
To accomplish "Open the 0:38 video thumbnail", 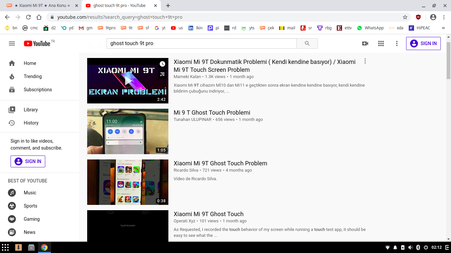I will pos(128,182).
